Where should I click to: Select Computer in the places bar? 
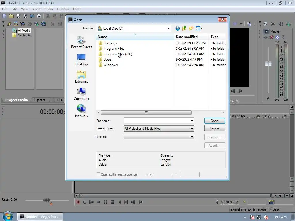tap(82, 94)
